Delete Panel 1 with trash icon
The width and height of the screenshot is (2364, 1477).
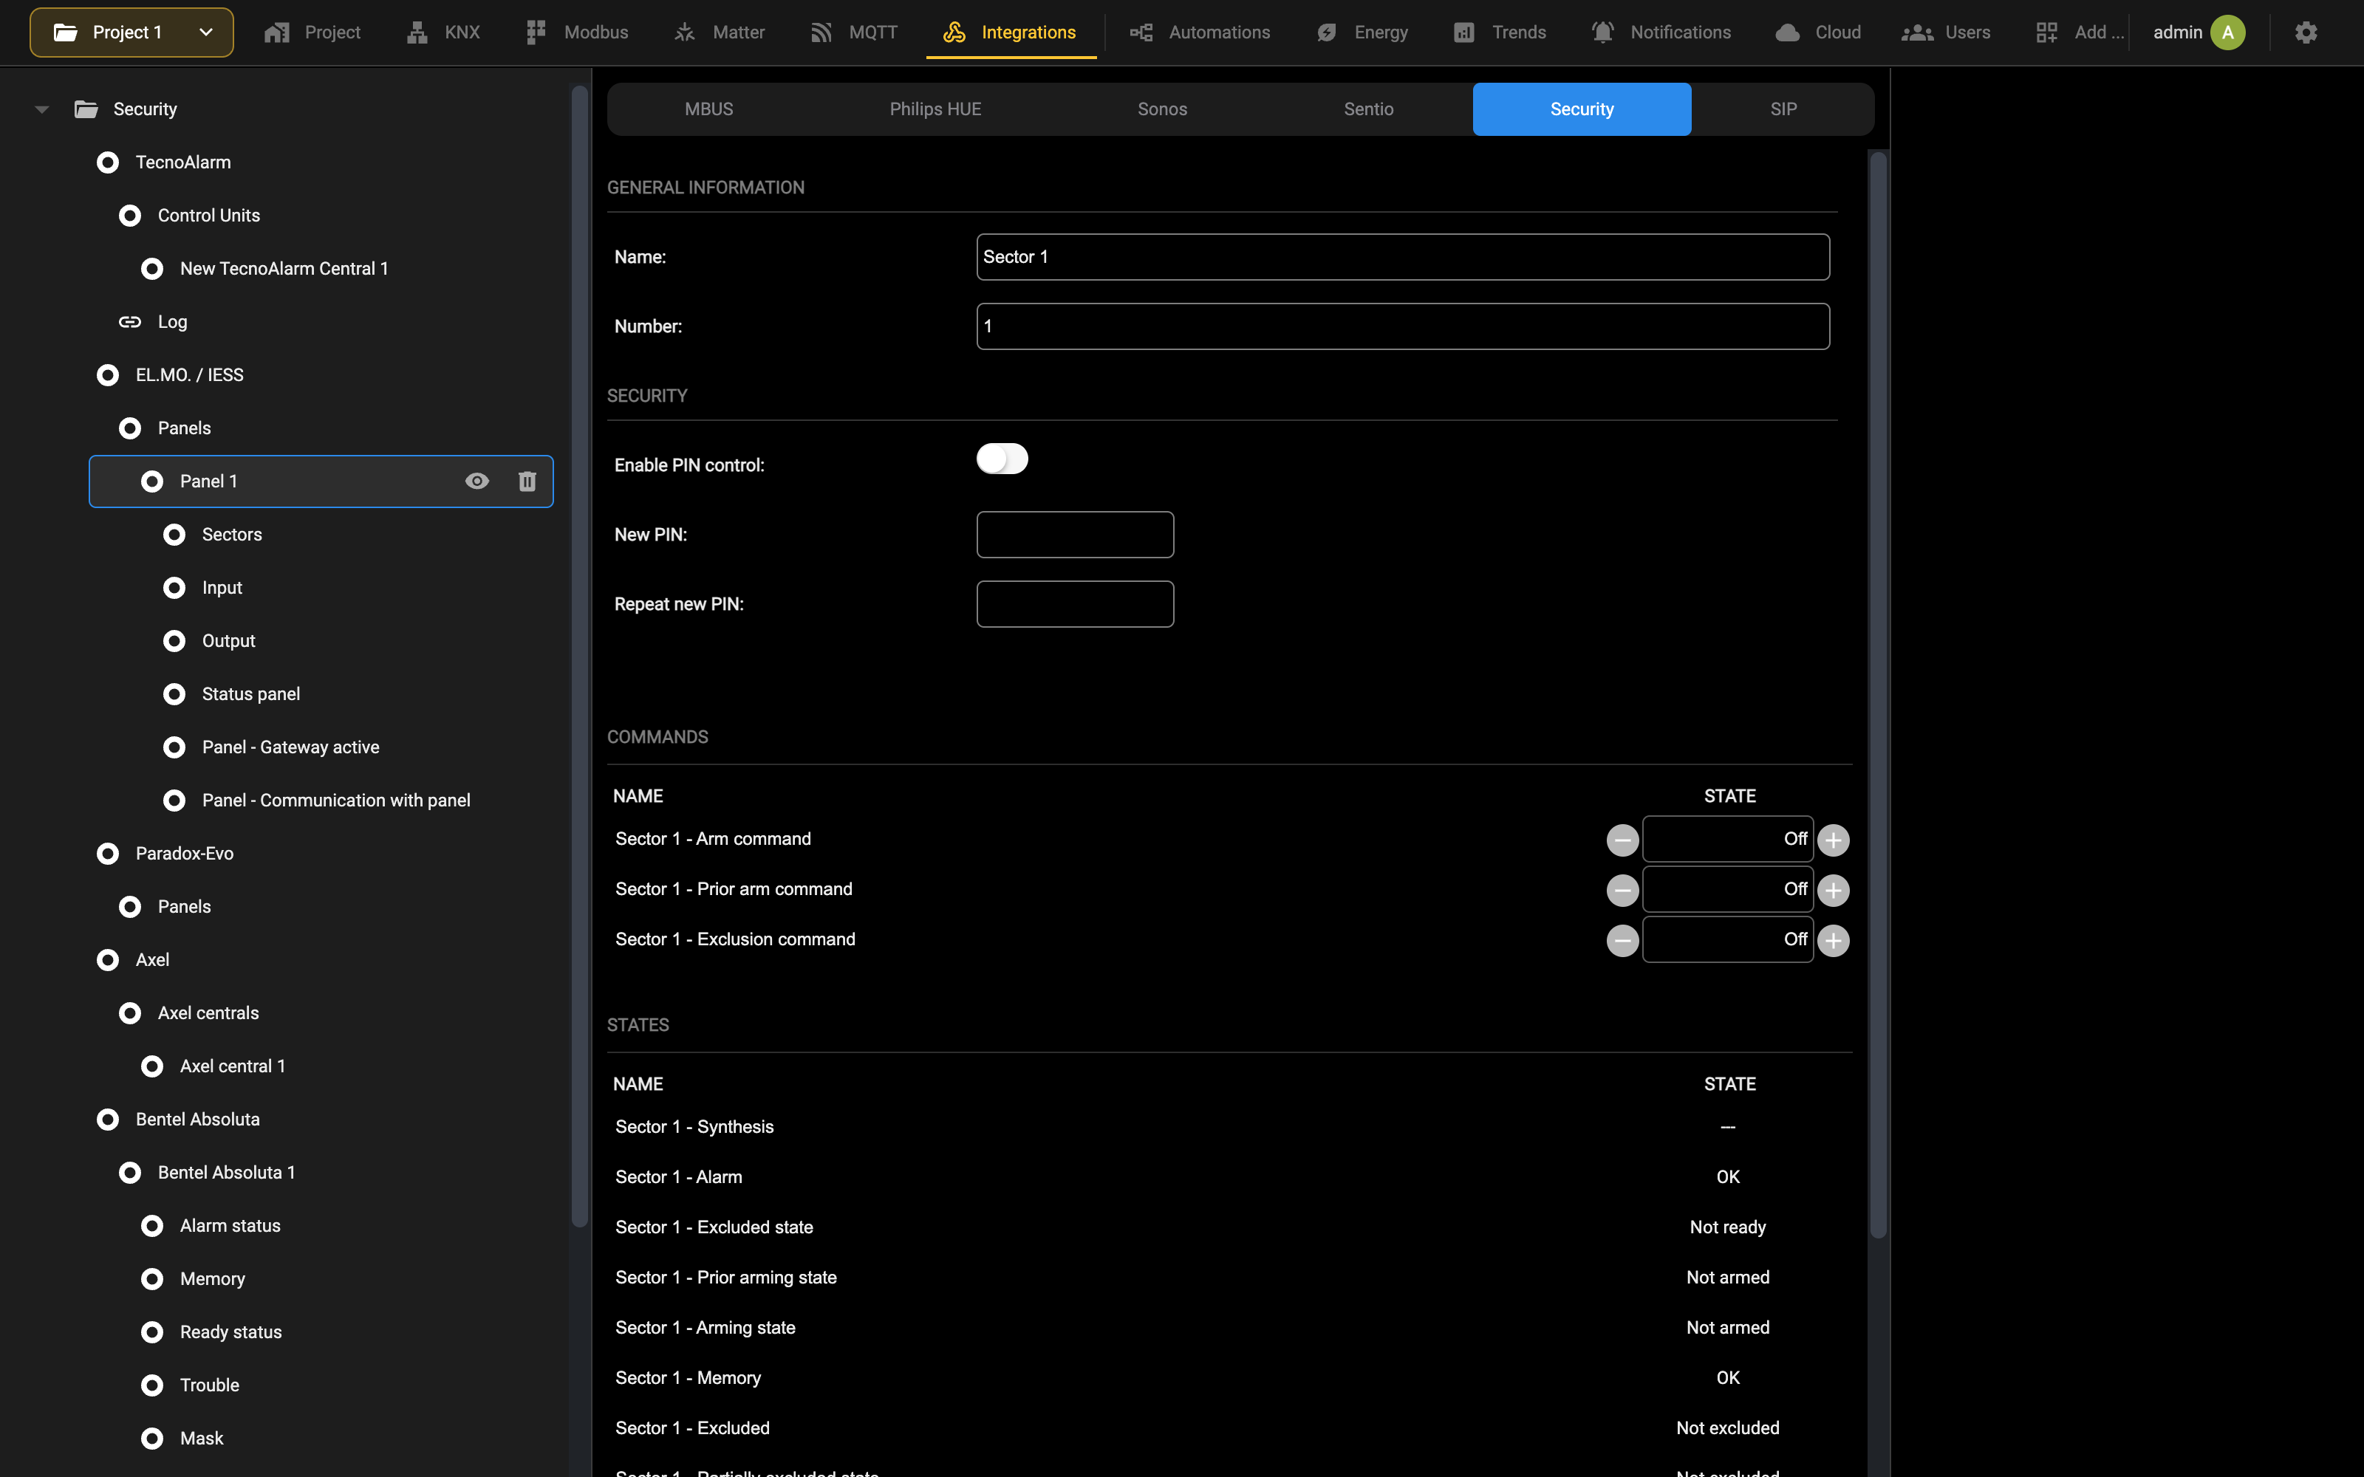click(527, 482)
